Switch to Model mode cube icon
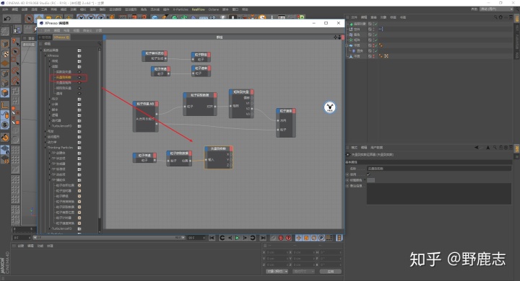The height and width of the screenshot is (281, 520). (x=5, y=44)
